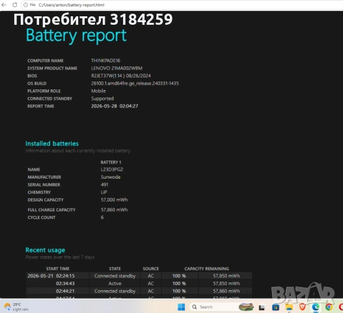Screen dimensions: 343x313
Task: Reload the battery report page
Action: (x=15, y=5)
